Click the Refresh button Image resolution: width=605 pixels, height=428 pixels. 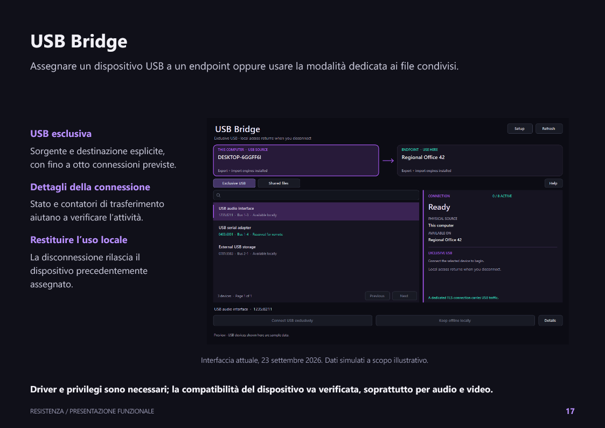[x=548, y=128]
